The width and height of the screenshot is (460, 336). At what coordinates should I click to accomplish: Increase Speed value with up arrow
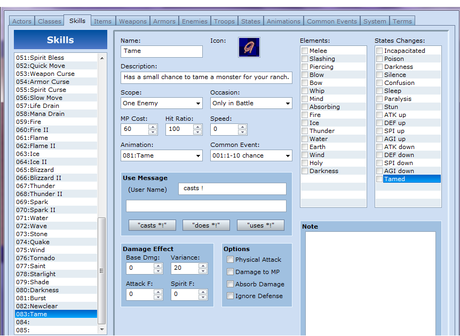242,127
